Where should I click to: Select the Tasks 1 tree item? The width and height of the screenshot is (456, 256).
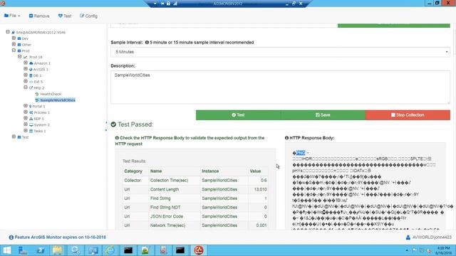(x=40, y=131)
